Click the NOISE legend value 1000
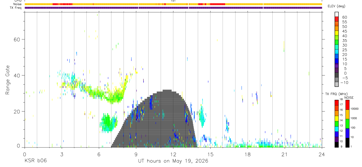 pyautogui.click(x=354, y=118)
